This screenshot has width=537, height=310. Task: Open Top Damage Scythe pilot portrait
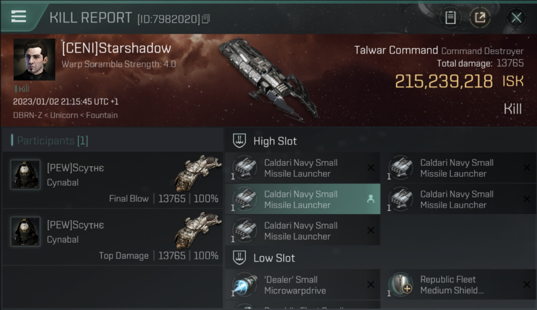[x=26, y=231]
